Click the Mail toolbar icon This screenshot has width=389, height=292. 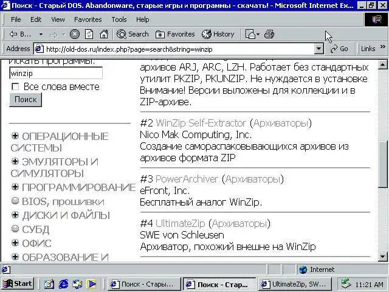250,34
